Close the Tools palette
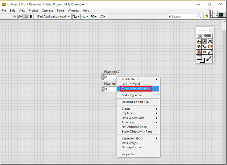The height and width of the screenshot is (165, 227). click(211, 30)
